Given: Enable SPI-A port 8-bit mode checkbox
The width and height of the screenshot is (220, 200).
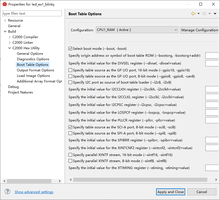Looking at the screenshot, I should tap(70, 133).
